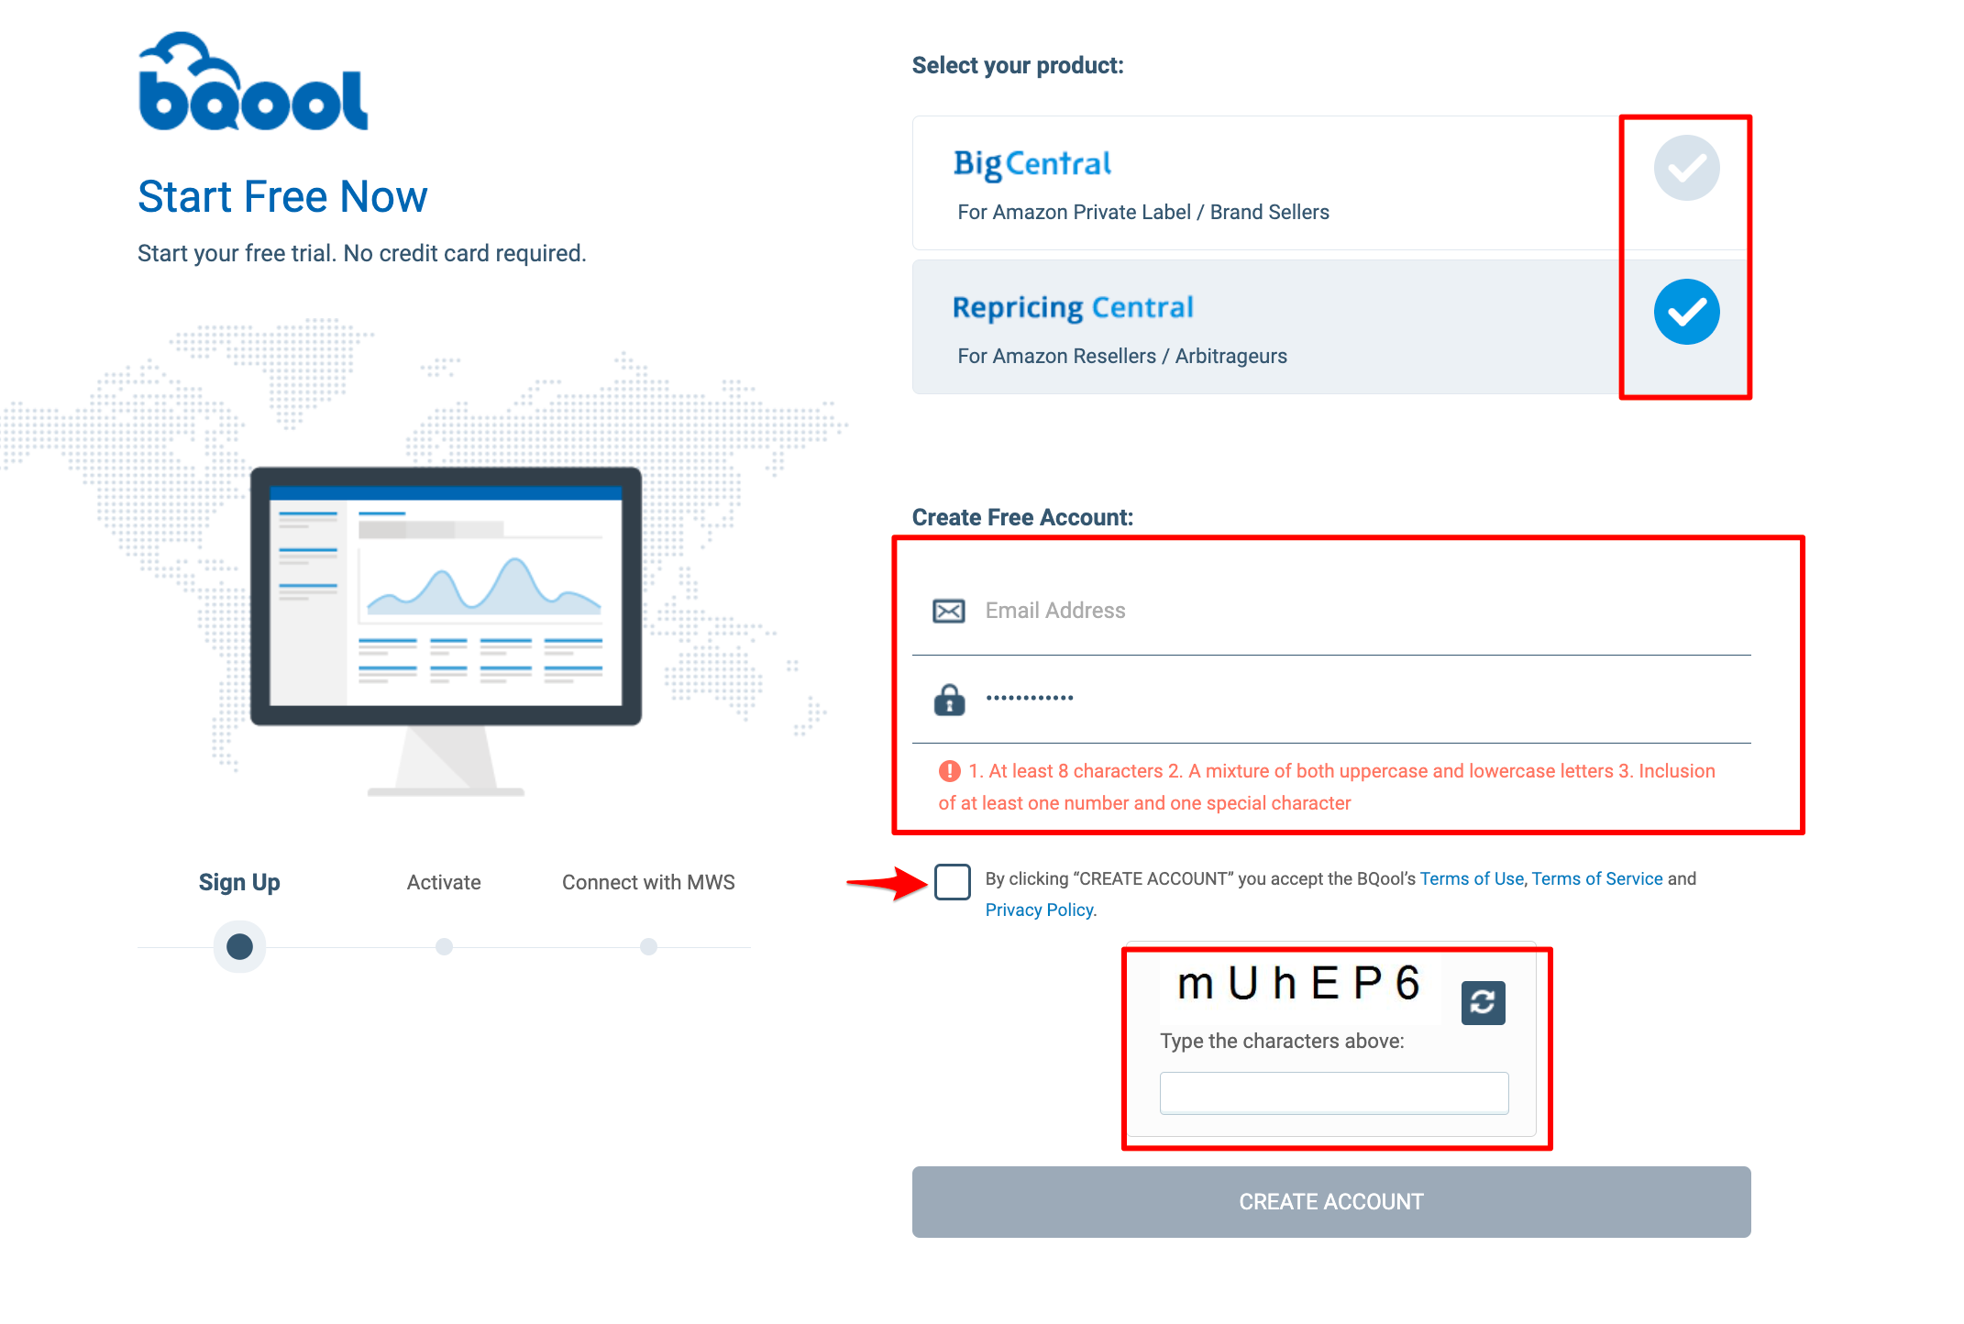Click the password input field
This screenshot has height=1324, width=1964.
pos(1331,699)
